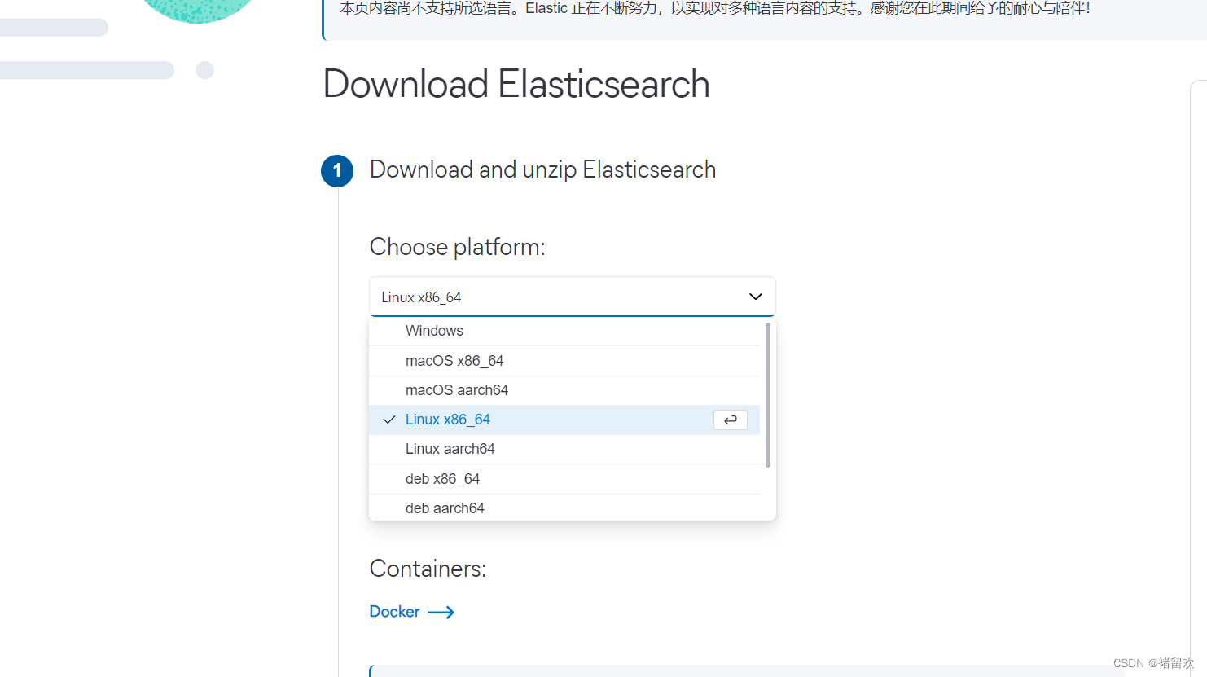Click the enter-key icon on Linux x86_64 row
1207x677 pixels.
click(x=731, y=420)
